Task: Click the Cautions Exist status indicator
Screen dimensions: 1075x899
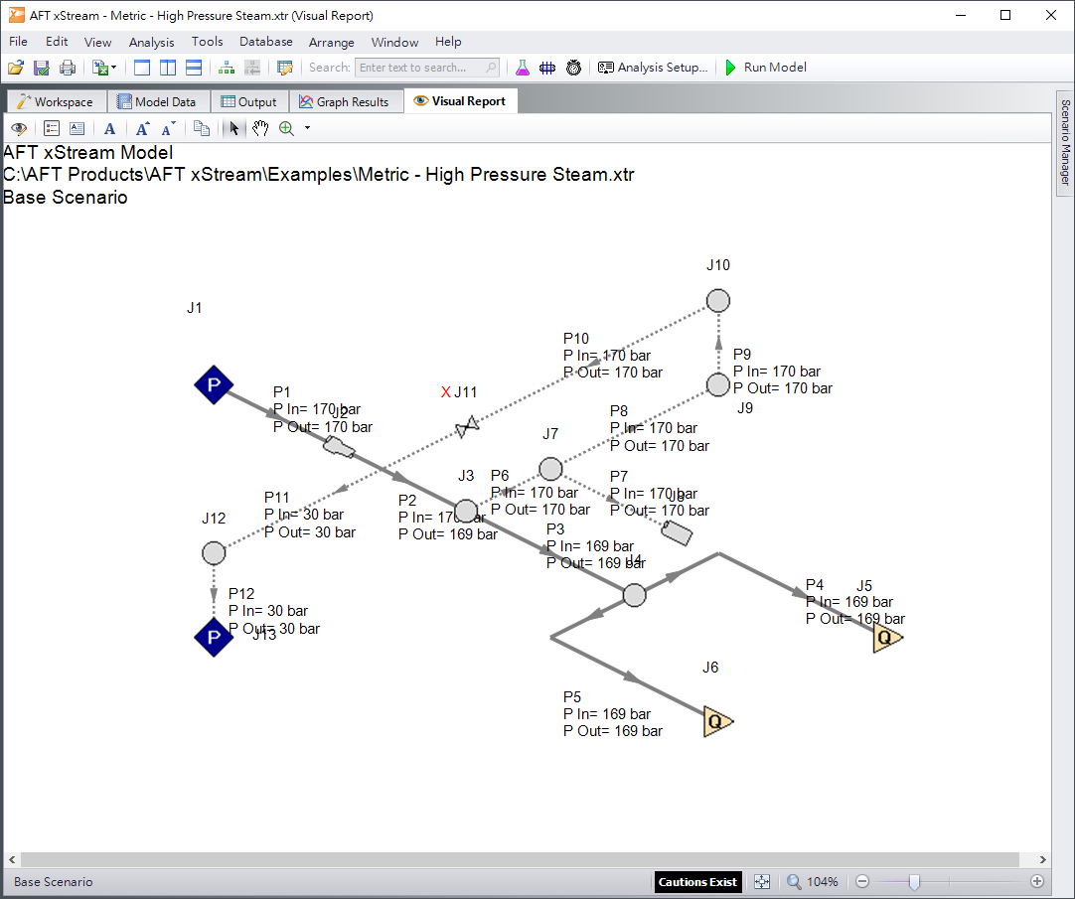Action: 697,882
